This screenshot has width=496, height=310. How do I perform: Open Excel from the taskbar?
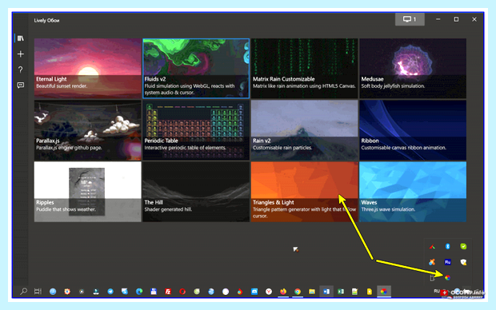tap(341, 292)
